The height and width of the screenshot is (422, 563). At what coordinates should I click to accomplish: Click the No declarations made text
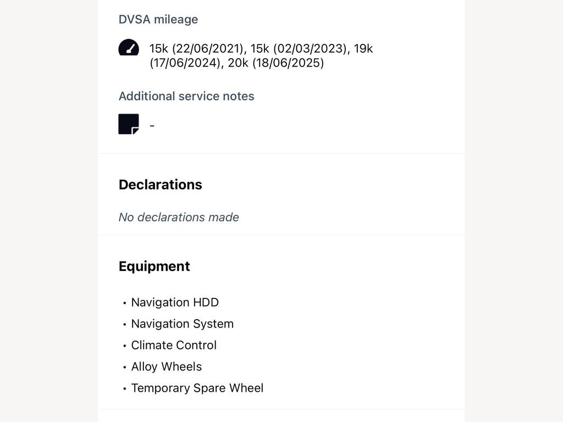click(x=179, y=217)
